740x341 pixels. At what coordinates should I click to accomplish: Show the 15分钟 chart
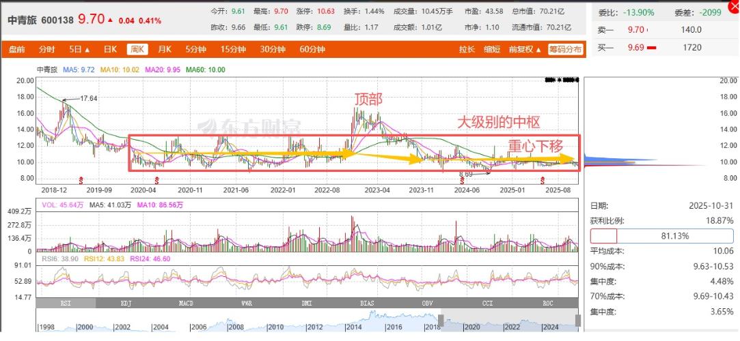(x=233, y=50)
